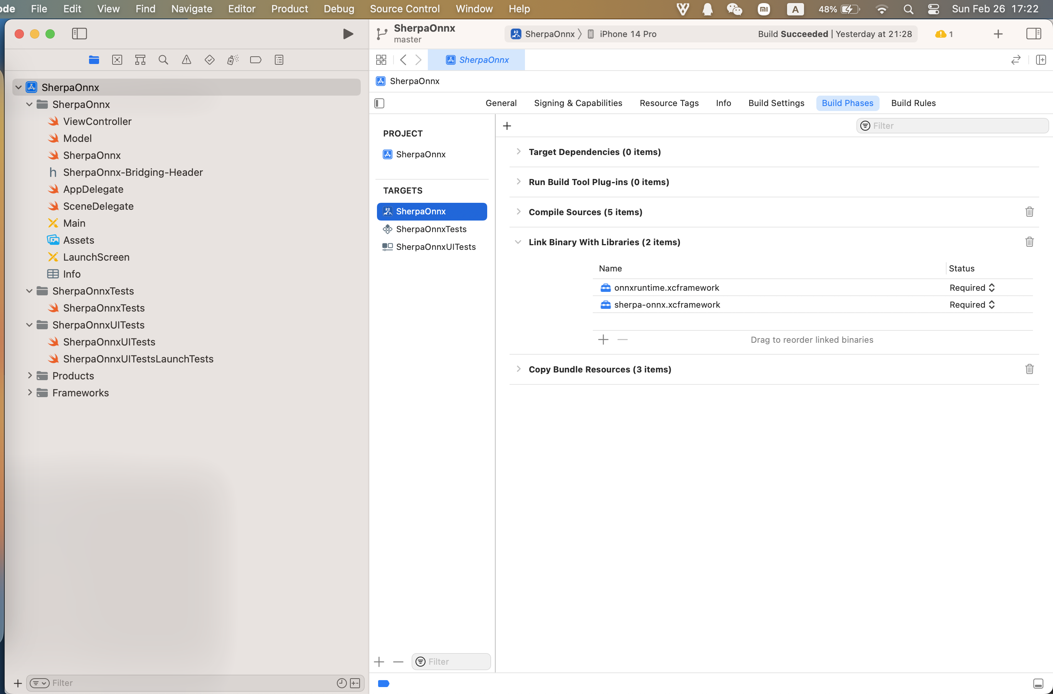Remove the selected target with minus
This screenshot has height=694, width=1053.
click(x=398, y=662)
